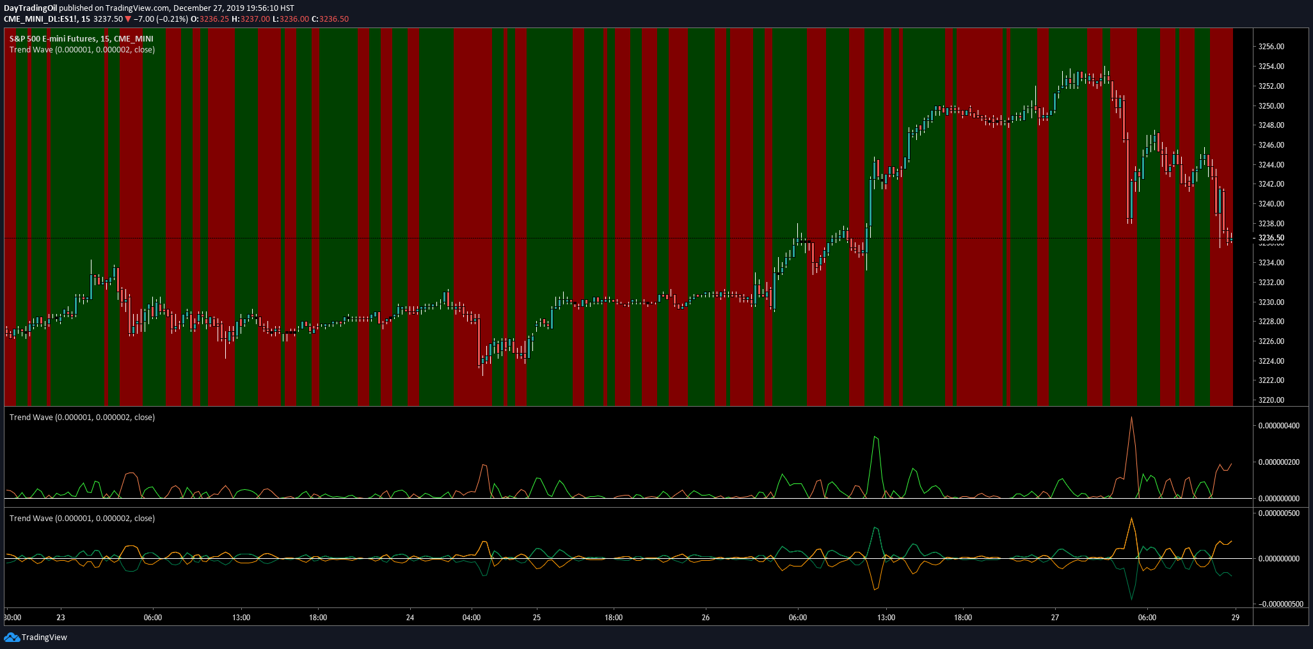
Task: Click the 0.000000500 oscillator scale label
Action: click(x=1279, y=513)
